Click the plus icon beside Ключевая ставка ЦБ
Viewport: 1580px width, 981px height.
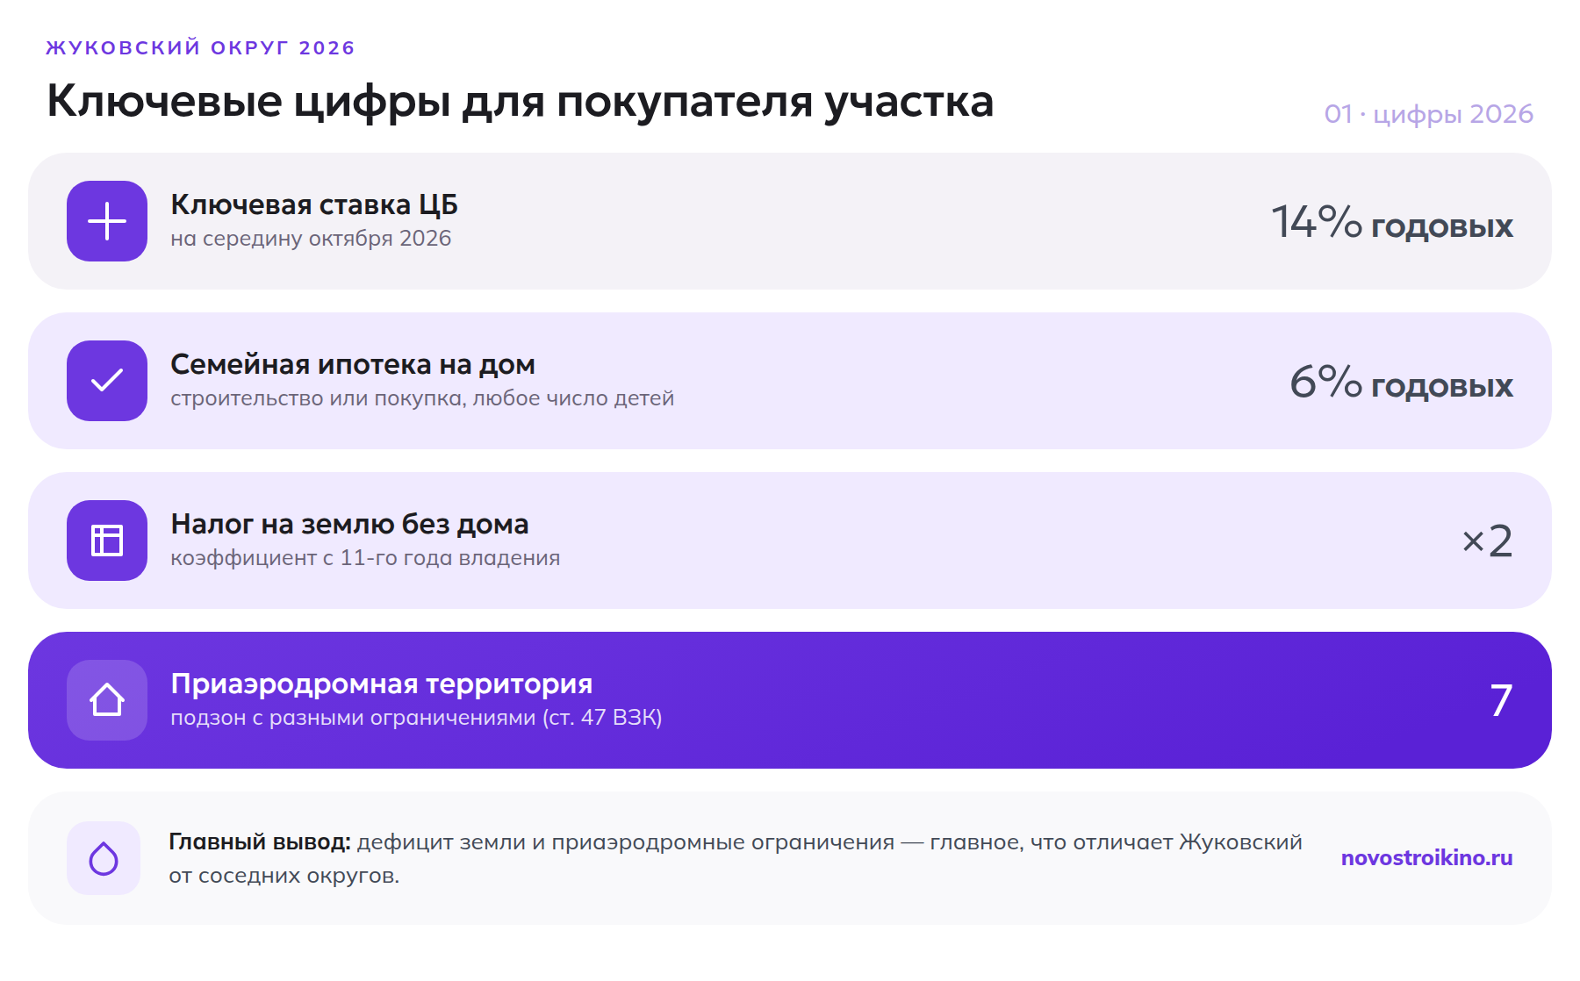(x=107, y=221)
